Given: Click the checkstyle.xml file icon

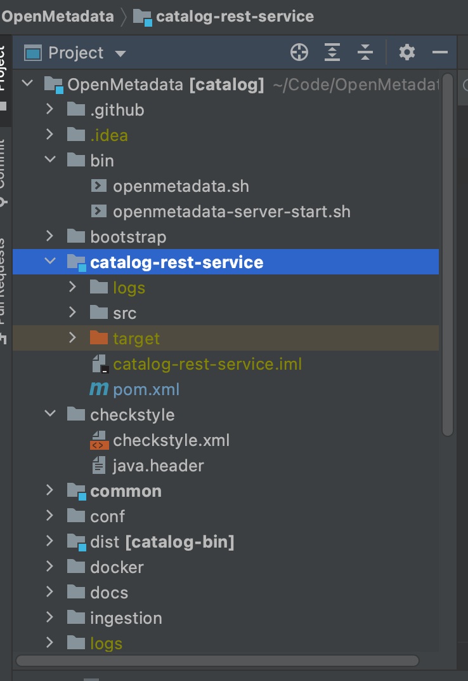Looking at the screenshot, I should 99,440.
